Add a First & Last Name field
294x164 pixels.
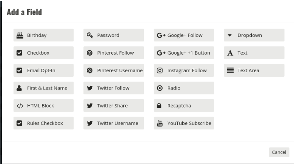click(43, 88)
